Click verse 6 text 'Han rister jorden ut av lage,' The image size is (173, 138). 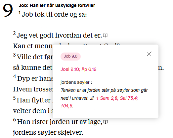point(60,122)
